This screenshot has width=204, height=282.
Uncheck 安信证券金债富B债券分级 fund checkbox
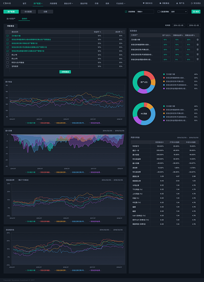pos(7,51)
